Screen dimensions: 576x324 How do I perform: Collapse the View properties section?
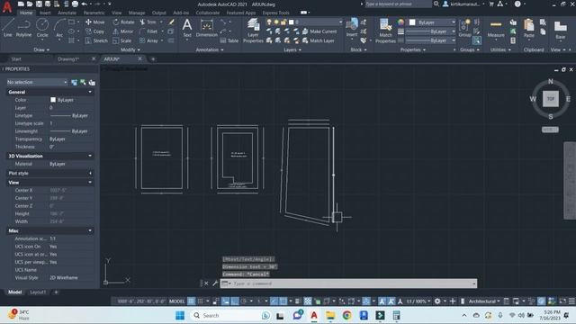click(x=90, y=182)
